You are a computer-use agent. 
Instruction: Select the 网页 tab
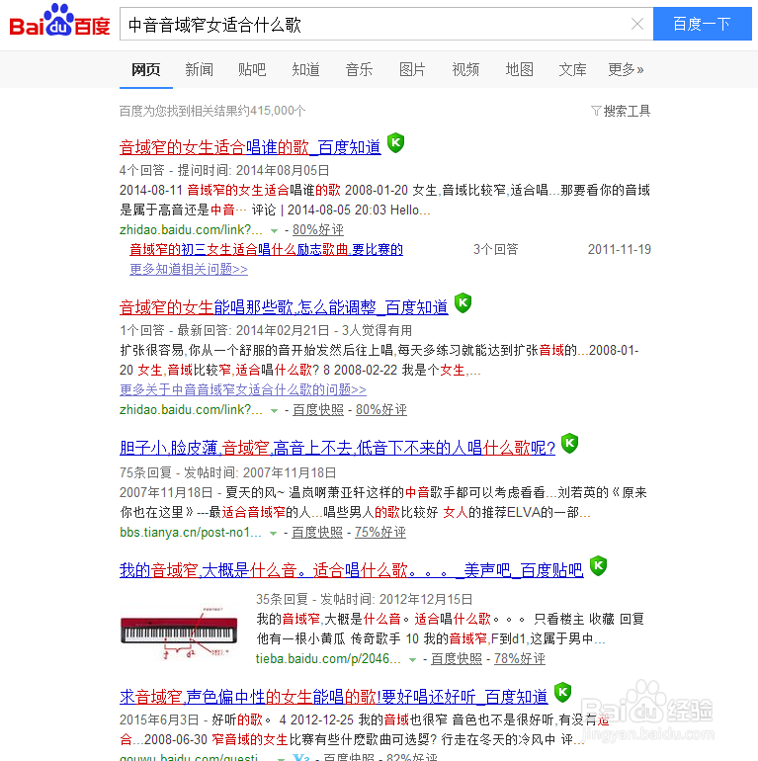tap(145, 70)
